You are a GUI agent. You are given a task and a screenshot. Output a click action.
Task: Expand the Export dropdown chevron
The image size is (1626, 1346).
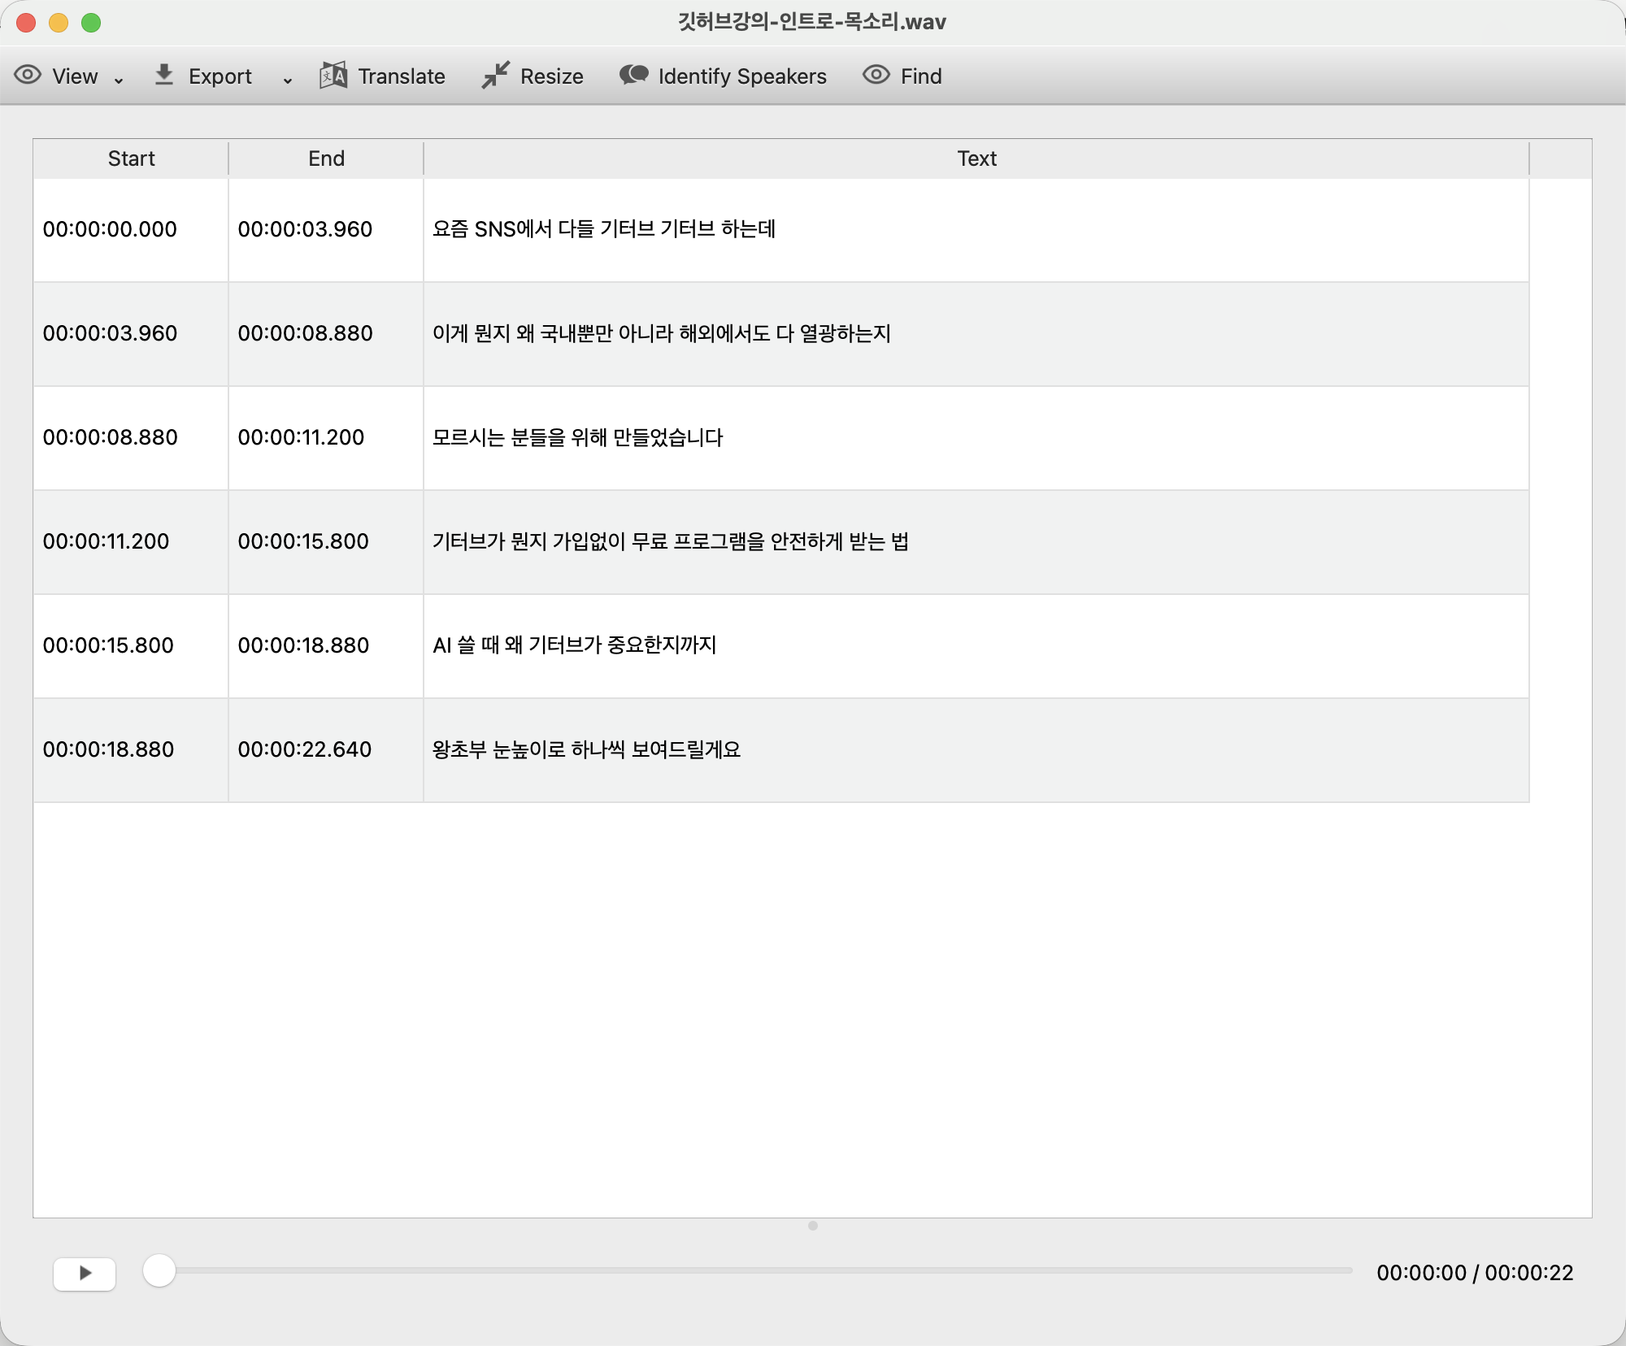[288, 80]
